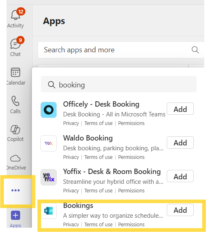
Task: Open Terms of use under Yoffix
Action: [x=99, y=191]
